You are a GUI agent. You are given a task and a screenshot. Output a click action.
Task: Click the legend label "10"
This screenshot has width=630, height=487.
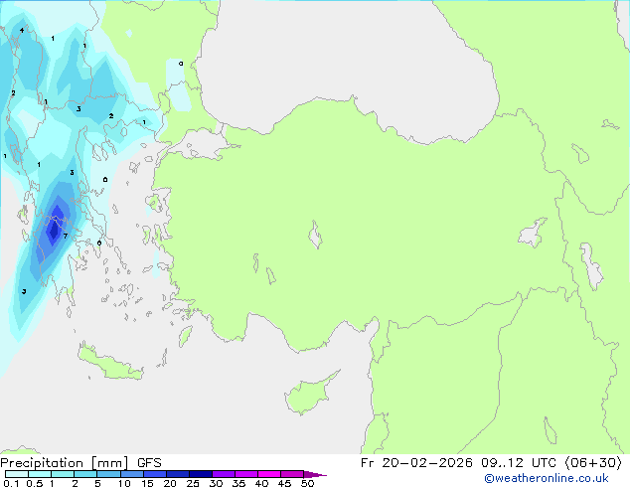tap(124, 483)
